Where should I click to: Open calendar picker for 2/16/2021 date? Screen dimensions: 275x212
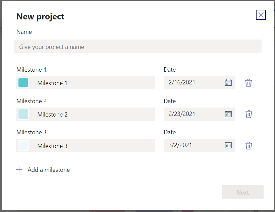[x=228, y=83]
